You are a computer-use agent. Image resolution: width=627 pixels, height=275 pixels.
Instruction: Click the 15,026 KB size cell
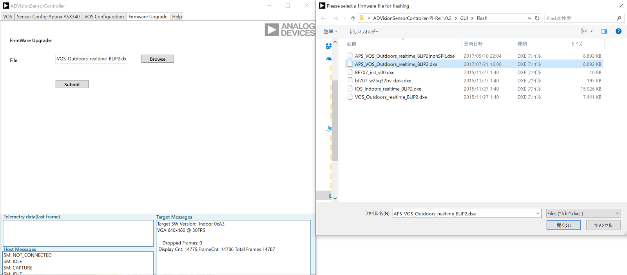(x=591, y=89)
